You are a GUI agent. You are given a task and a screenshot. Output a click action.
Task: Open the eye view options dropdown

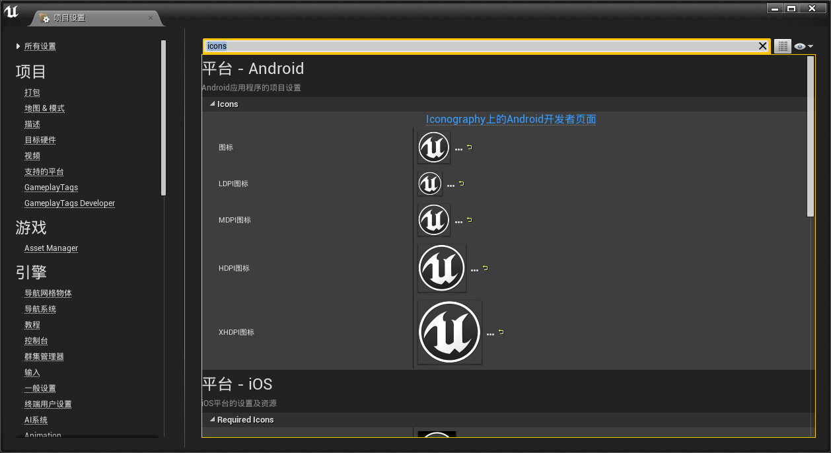(803, 46)
